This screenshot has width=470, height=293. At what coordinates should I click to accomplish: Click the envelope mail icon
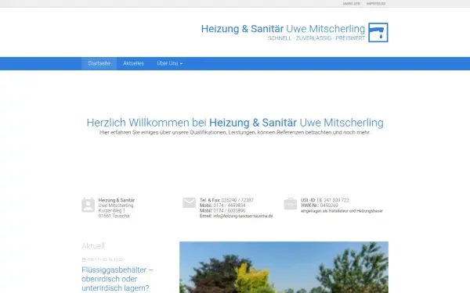click(x=189, y=202)
